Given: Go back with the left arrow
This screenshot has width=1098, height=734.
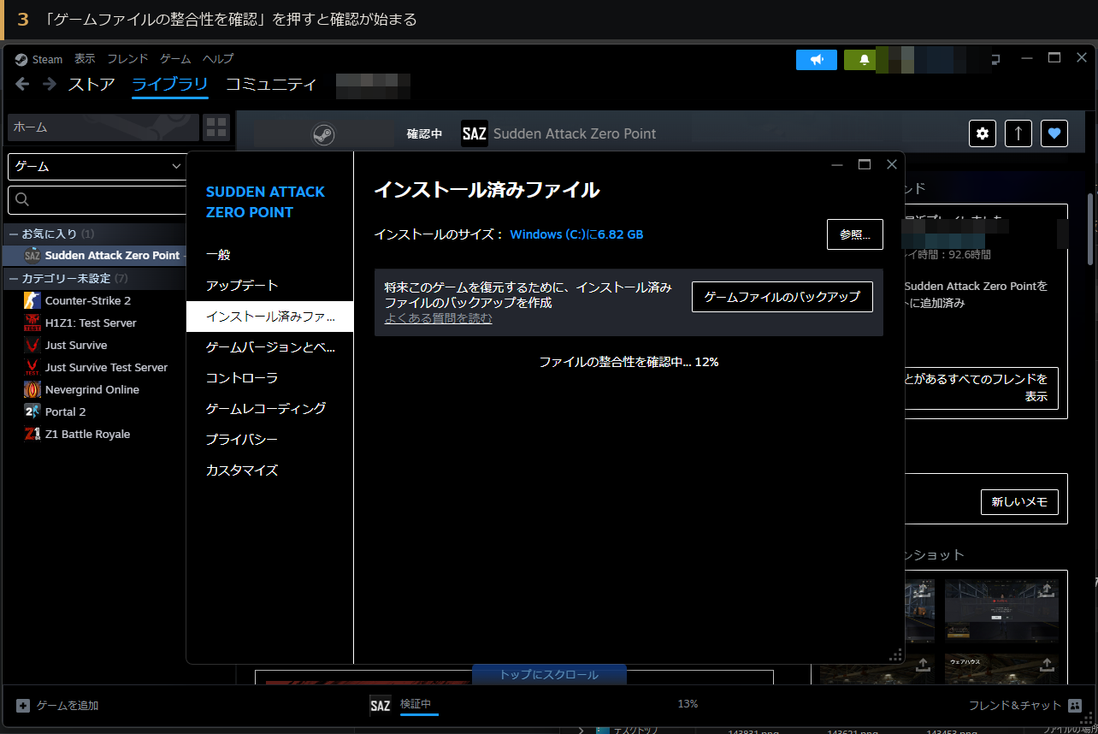Looking at the screenshot, I should [x=23, y=84].
